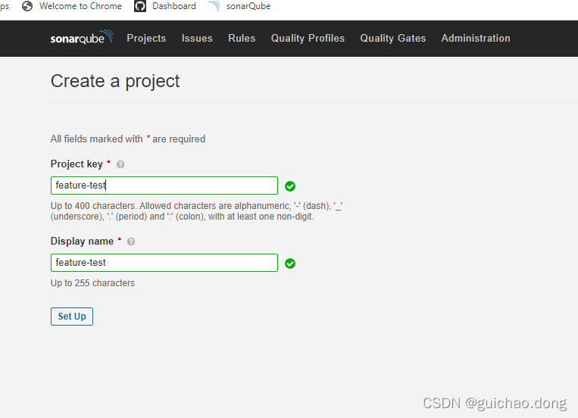Open the Administration menu
Screen dimensions: 578x418
[476, 39]
